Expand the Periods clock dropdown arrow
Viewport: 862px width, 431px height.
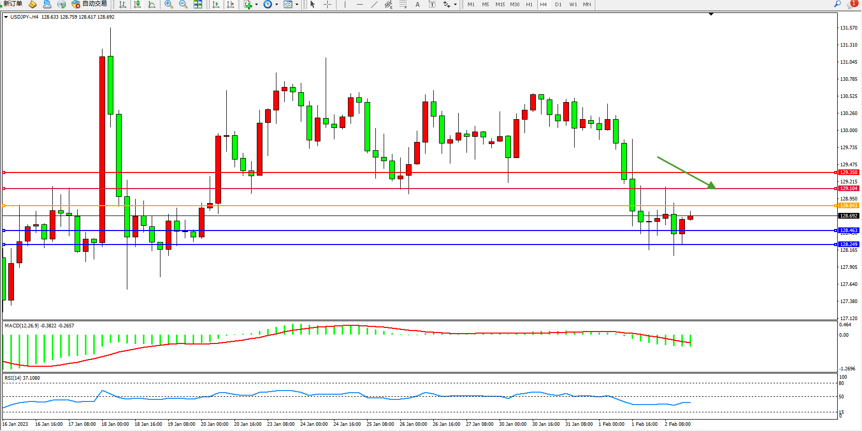pos(276,5)
